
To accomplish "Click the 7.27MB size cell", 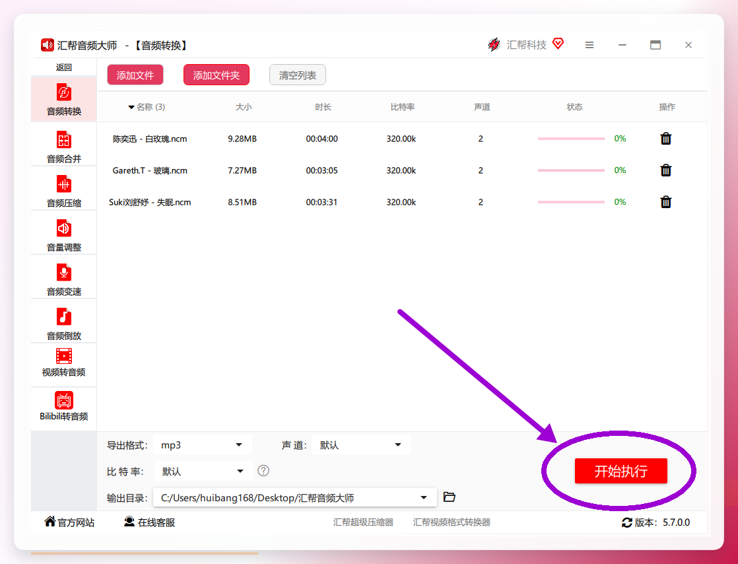I will [242, 170].
